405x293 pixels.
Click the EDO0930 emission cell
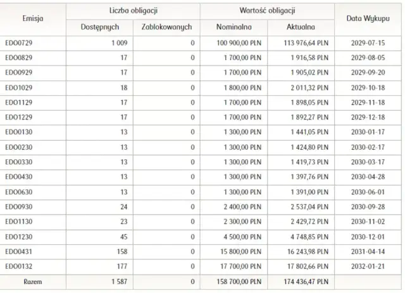[x=18, y=206]
